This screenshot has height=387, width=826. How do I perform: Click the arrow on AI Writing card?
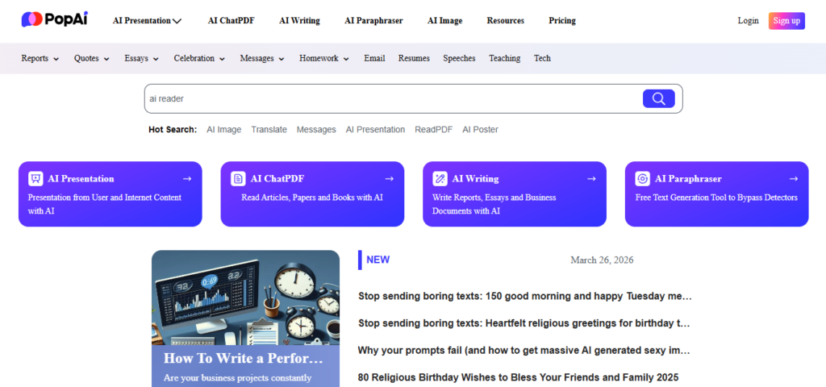pos(591,179)
